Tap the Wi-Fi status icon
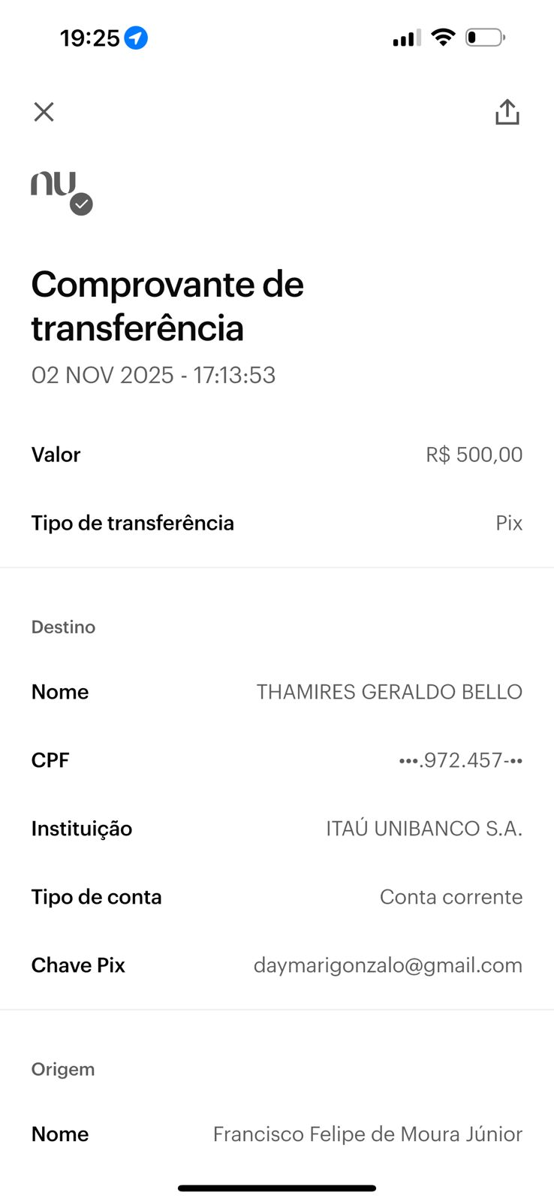Viewport: 554px width, 1202px height. click(443, 38)
